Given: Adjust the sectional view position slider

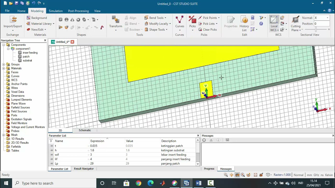Looking at the screenshot, I should [316, 30].
